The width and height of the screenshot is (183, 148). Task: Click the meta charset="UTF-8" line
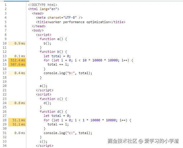coord(59,17)
